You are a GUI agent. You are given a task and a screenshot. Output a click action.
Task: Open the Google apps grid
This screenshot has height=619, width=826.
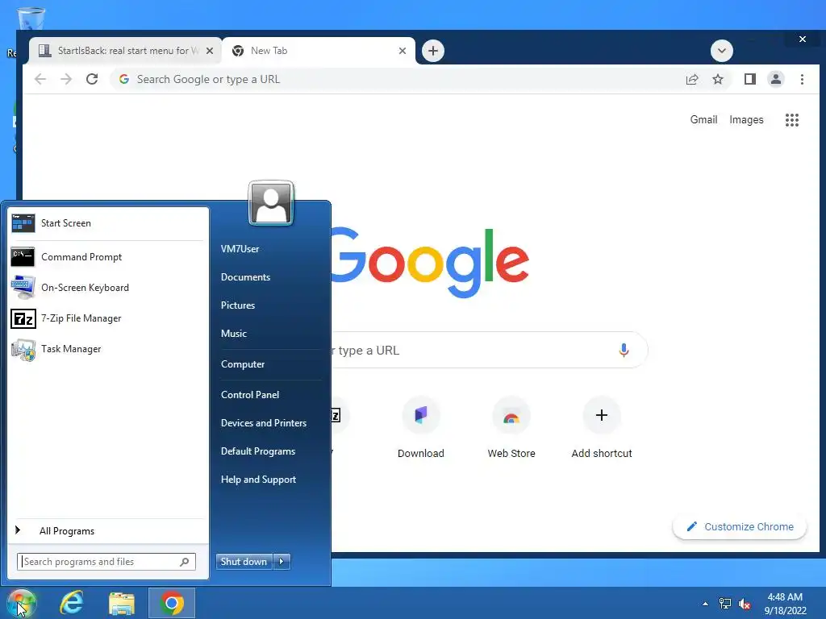click(x=792, y=120)
